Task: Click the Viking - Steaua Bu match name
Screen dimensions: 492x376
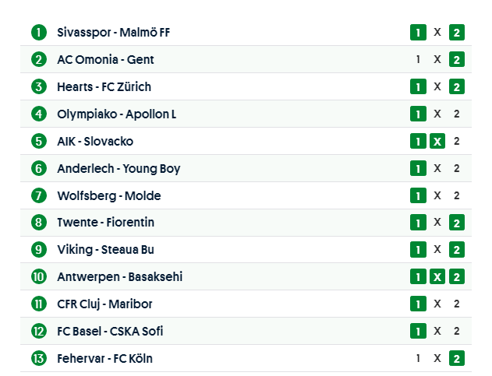Action: (x=109, y=250)
